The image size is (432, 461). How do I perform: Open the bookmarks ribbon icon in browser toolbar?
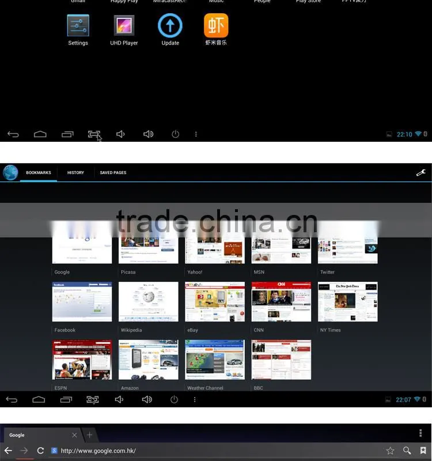point(423,451)
